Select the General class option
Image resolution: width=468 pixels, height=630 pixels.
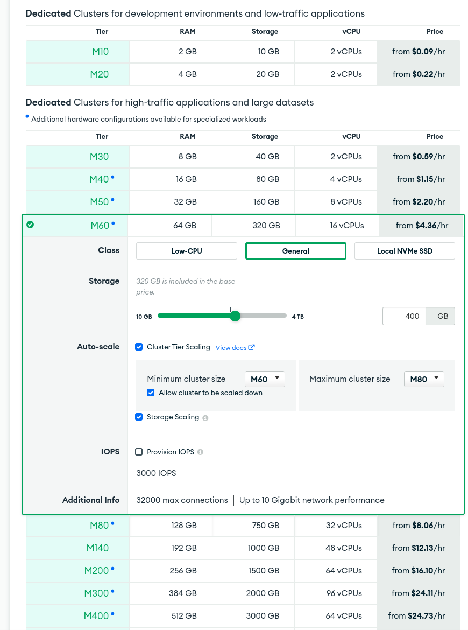coord(296,251)
